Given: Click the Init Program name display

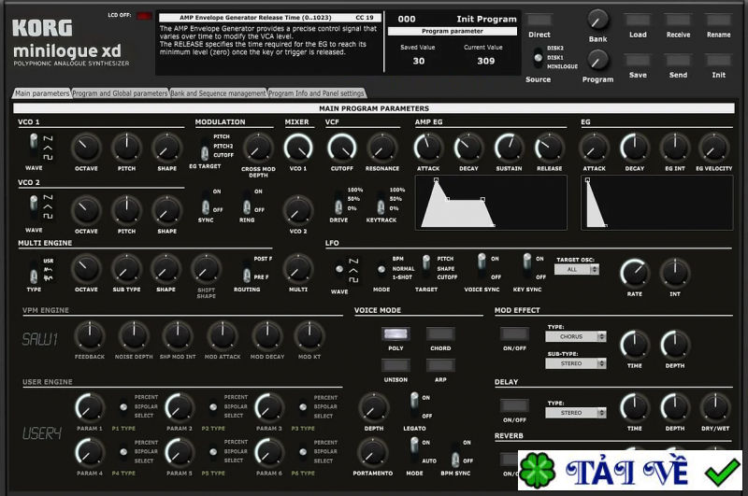Looking at the screenshot, I should coord(486,19).
